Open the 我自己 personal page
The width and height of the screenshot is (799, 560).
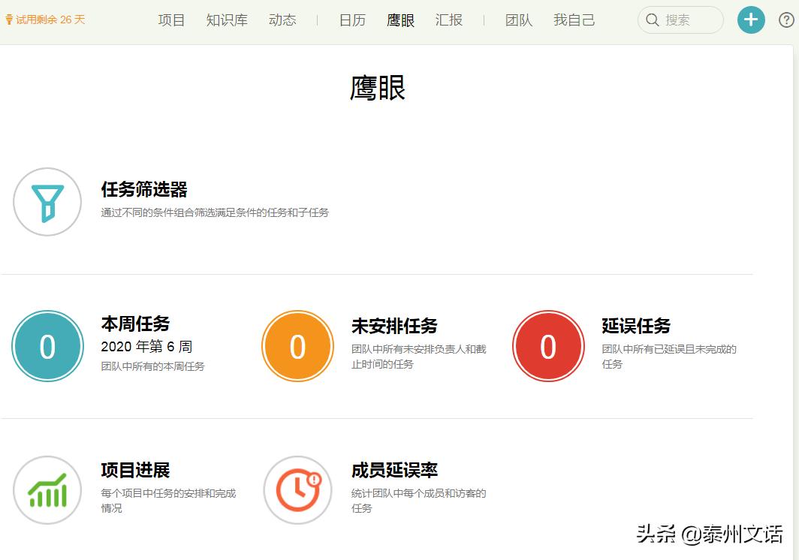[x=574, y=20]
